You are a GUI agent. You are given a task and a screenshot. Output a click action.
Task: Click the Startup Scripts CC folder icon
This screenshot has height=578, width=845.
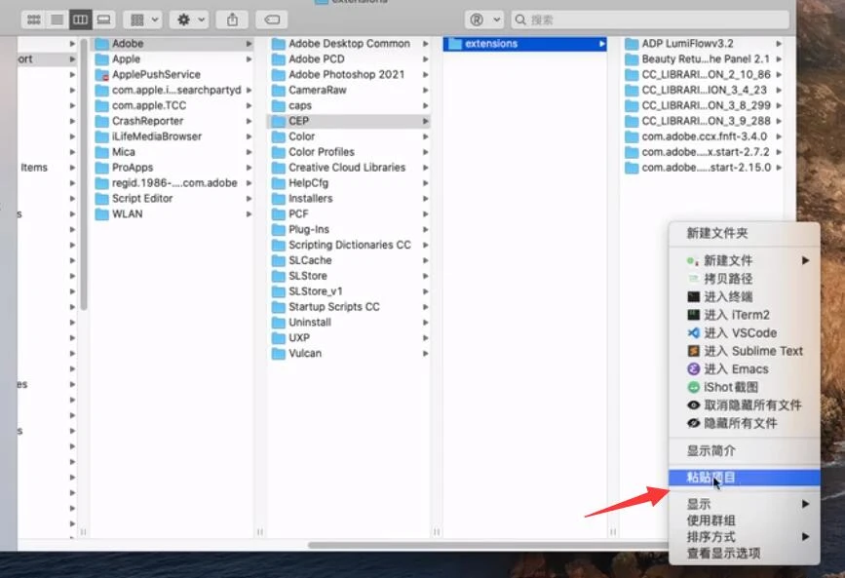tap(279, 308)
